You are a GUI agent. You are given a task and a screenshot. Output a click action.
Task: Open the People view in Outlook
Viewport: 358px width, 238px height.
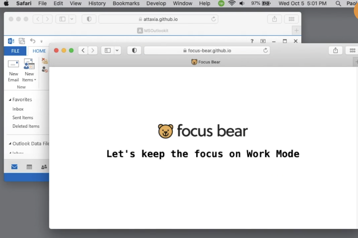coord(44,167)
